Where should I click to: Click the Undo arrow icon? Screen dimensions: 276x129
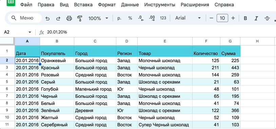click(x=47, y=18)
